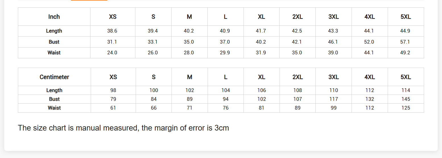The height and width of the screenshot is (158, 442).
Task: Click the 132 bust value for 4XL
Action: click(x=370, y=99)
